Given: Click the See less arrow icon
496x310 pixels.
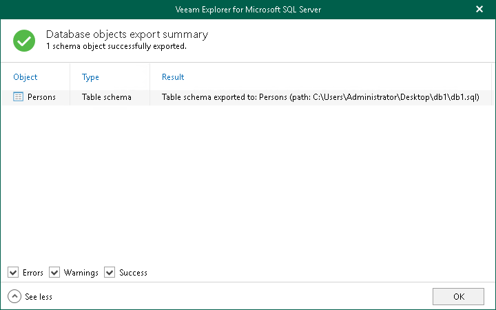Looking at the screenshot, I should click(x=14, y=296).
